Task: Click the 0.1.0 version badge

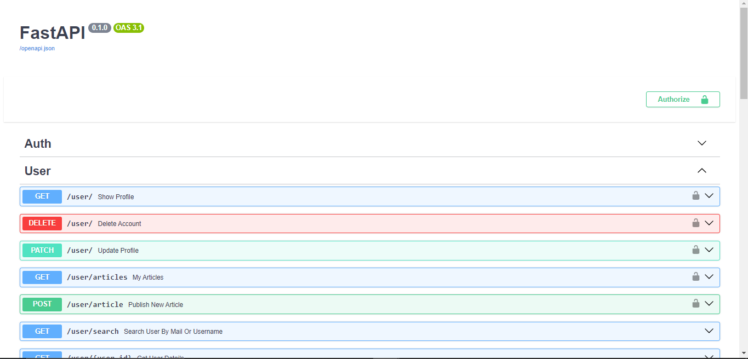Action: pos(100,28)
